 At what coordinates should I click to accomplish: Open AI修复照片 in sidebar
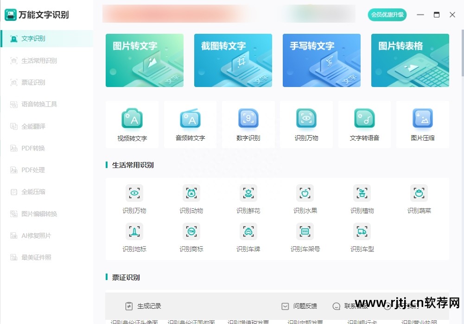click(x=47, y=236)
